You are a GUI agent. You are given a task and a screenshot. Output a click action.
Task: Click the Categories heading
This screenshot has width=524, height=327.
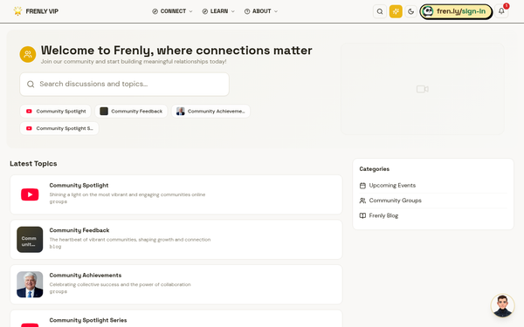(x=375, y=169)
